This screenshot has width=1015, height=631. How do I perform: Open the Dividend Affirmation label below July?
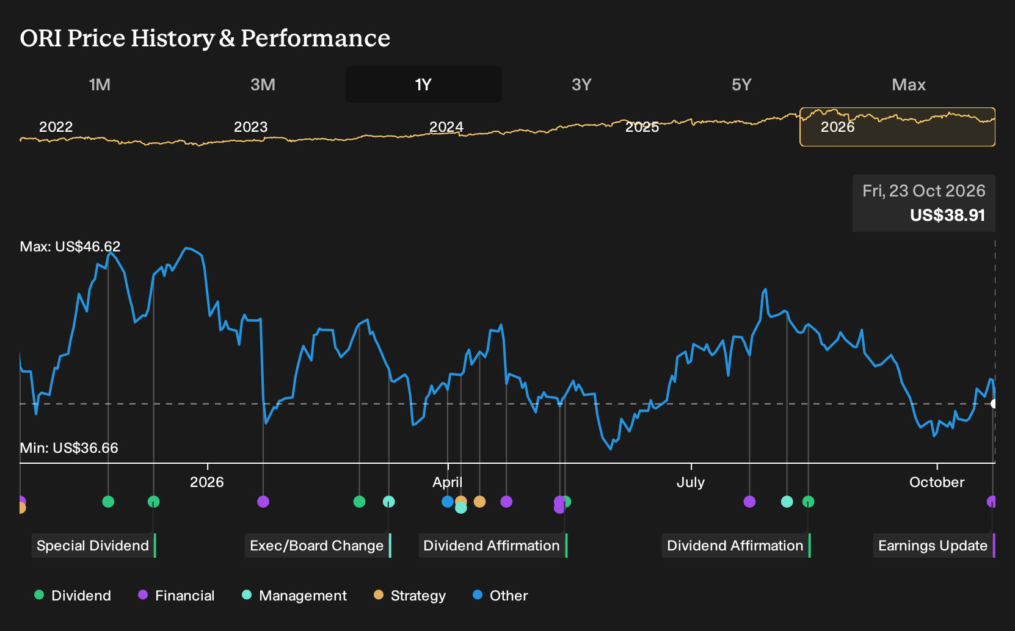tap(737, 546)
